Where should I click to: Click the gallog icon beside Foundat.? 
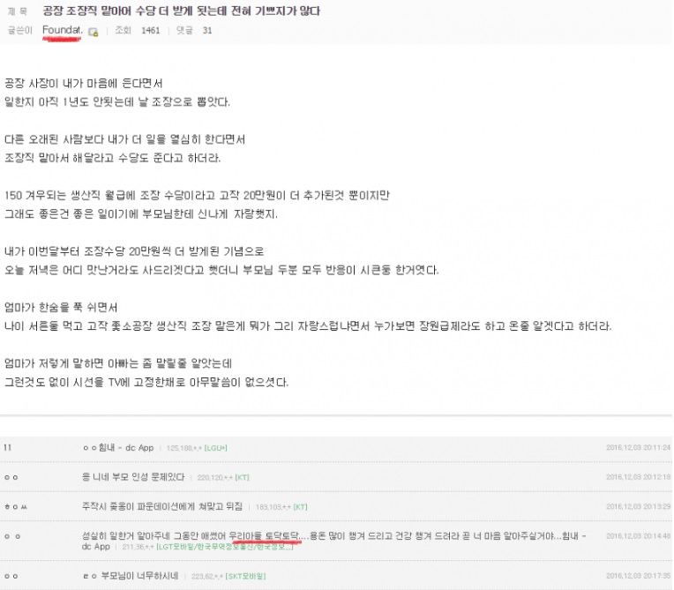[93, 32]
